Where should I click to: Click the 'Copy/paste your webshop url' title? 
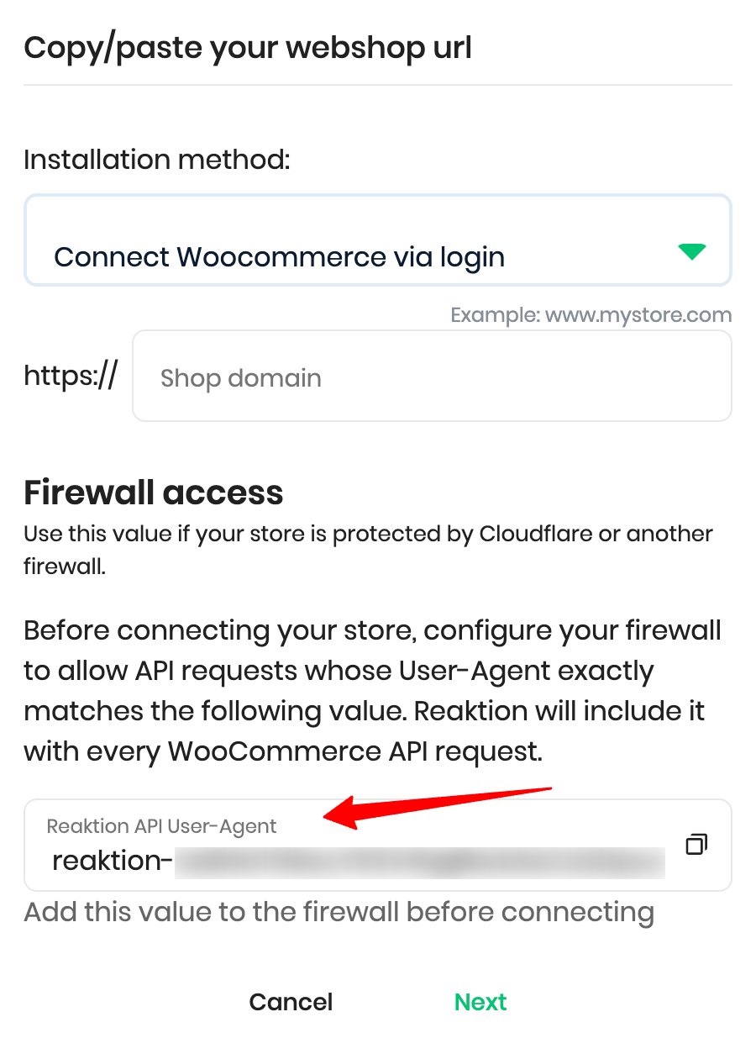click(x=248, y=48)
